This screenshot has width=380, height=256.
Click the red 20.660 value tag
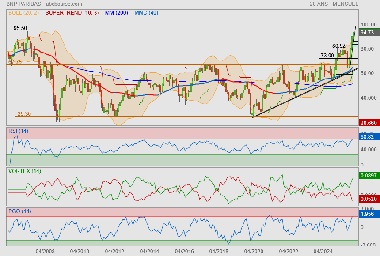pyautogui.click(x=368, y=123)
